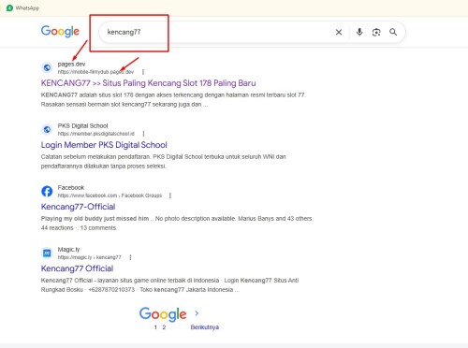468x348 pixels.
Task: Click the Facebook site name label
Action: coord(71,188)
